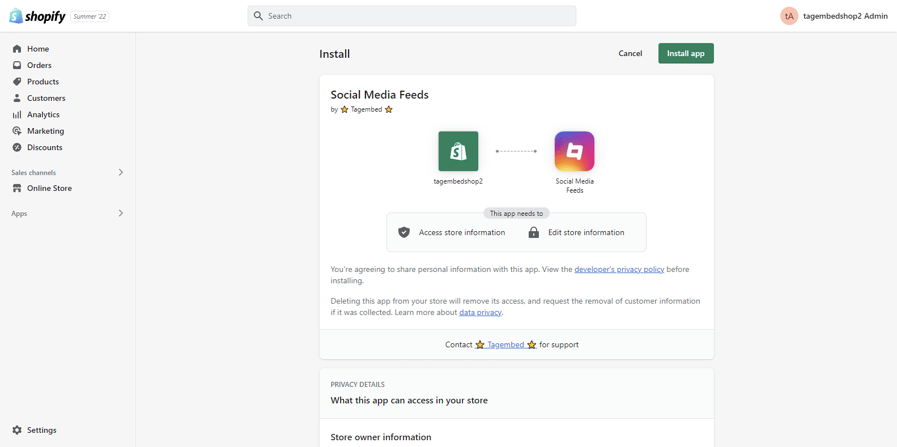The image size is (897, 447).
Task: Click the lock icon by Edit store information
Action: click(x=534, y=232)
